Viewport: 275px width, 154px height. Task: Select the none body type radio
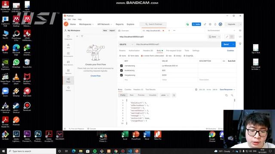120,56
